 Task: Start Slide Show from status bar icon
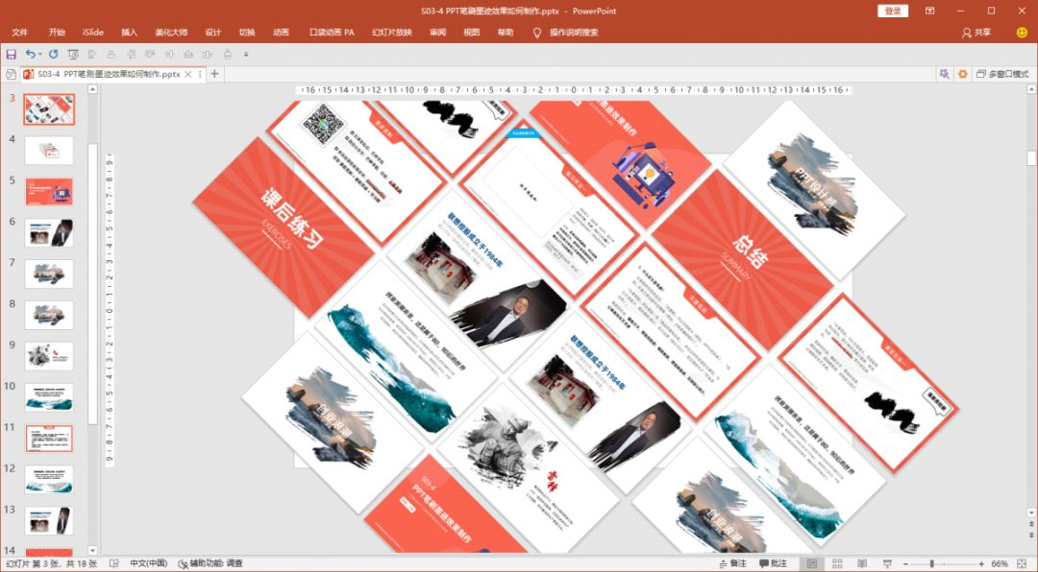point(887,563)
